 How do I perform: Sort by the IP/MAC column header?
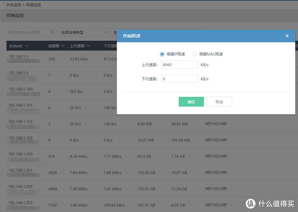[19, 46]
